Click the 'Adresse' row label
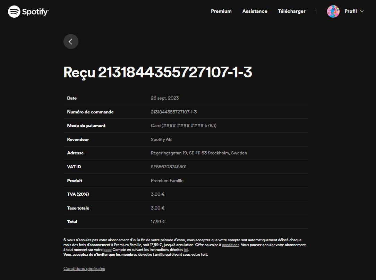The width and height of the screenshot is (376, 280). (75, 153)
